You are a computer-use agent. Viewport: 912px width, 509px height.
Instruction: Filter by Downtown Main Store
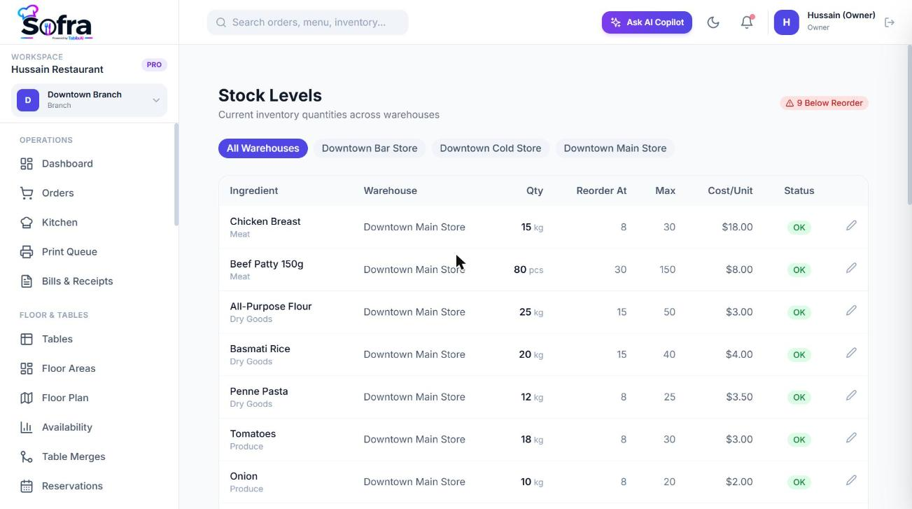[x=615, y=148]
